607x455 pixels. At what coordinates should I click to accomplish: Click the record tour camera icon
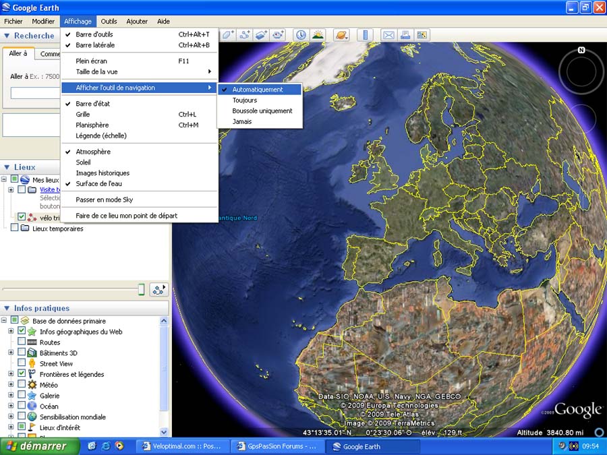tap(278, 35)
